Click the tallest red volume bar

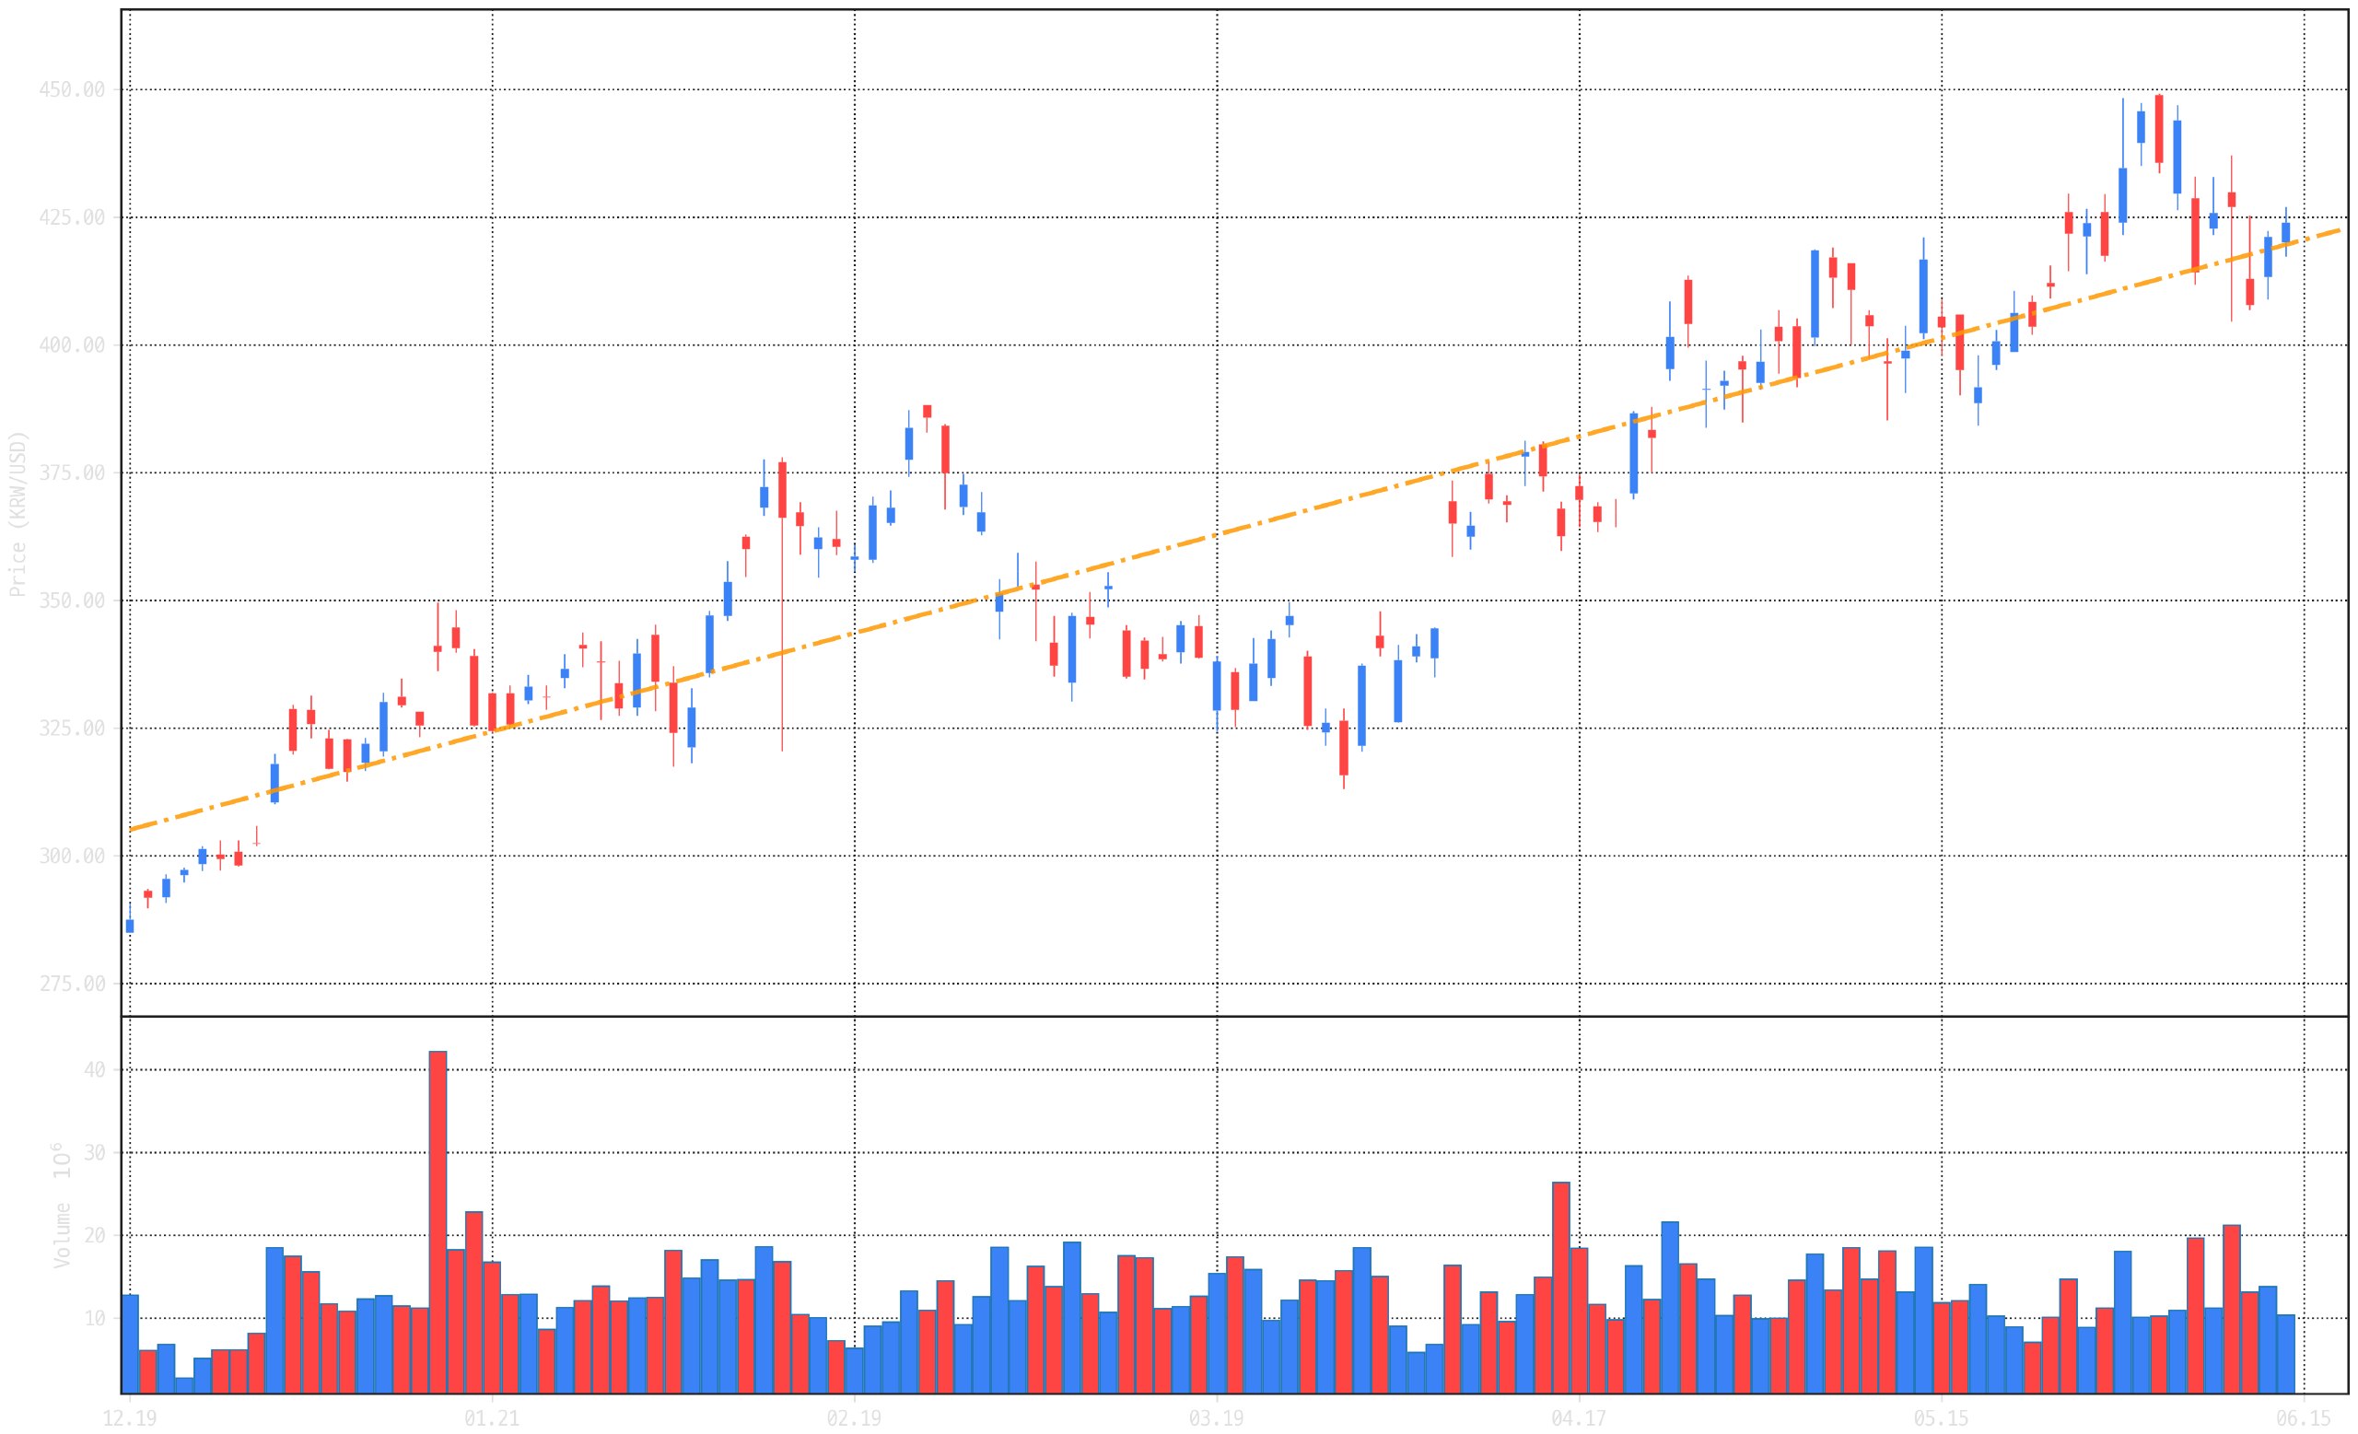(438, 1221)
